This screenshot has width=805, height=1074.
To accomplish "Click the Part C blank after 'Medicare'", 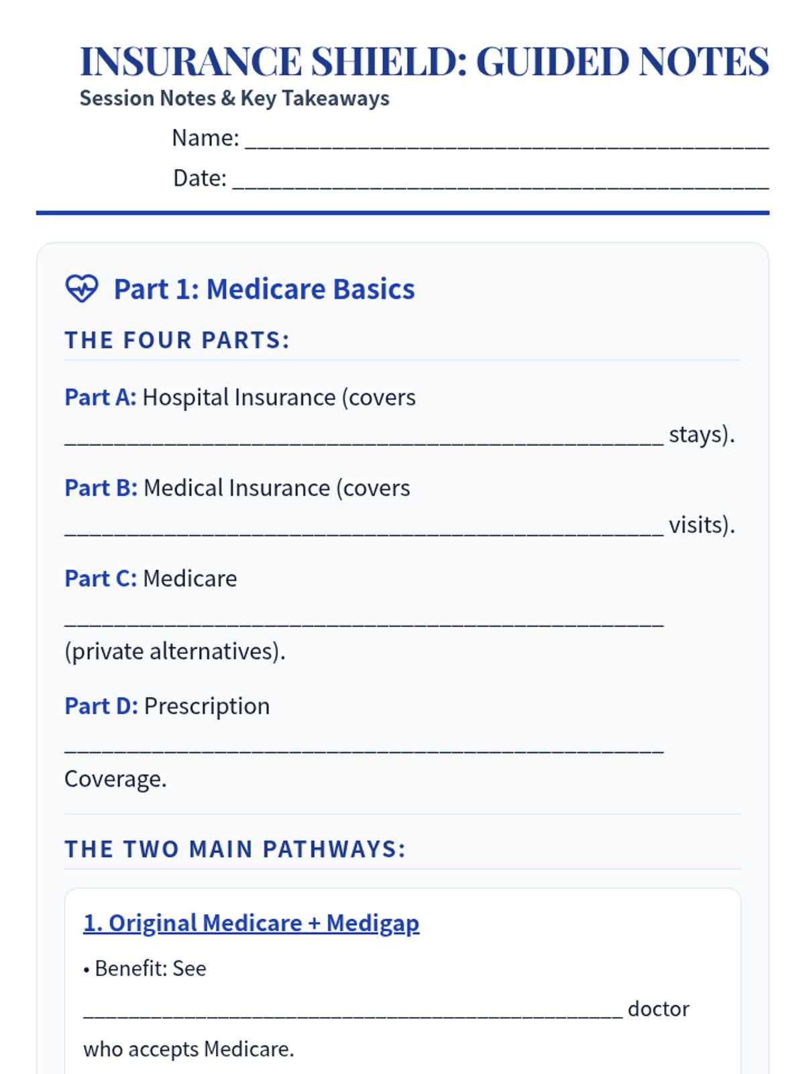I will pyautogui.click(x=364, y=617).
